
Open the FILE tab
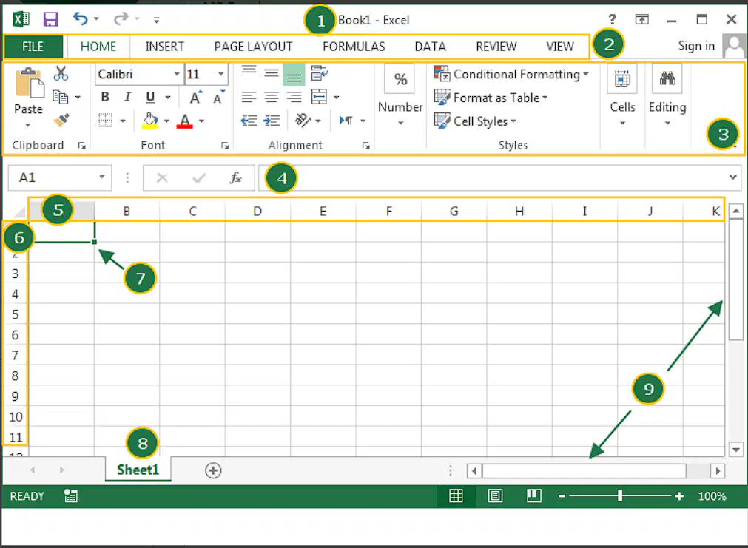tap(33, 47)
